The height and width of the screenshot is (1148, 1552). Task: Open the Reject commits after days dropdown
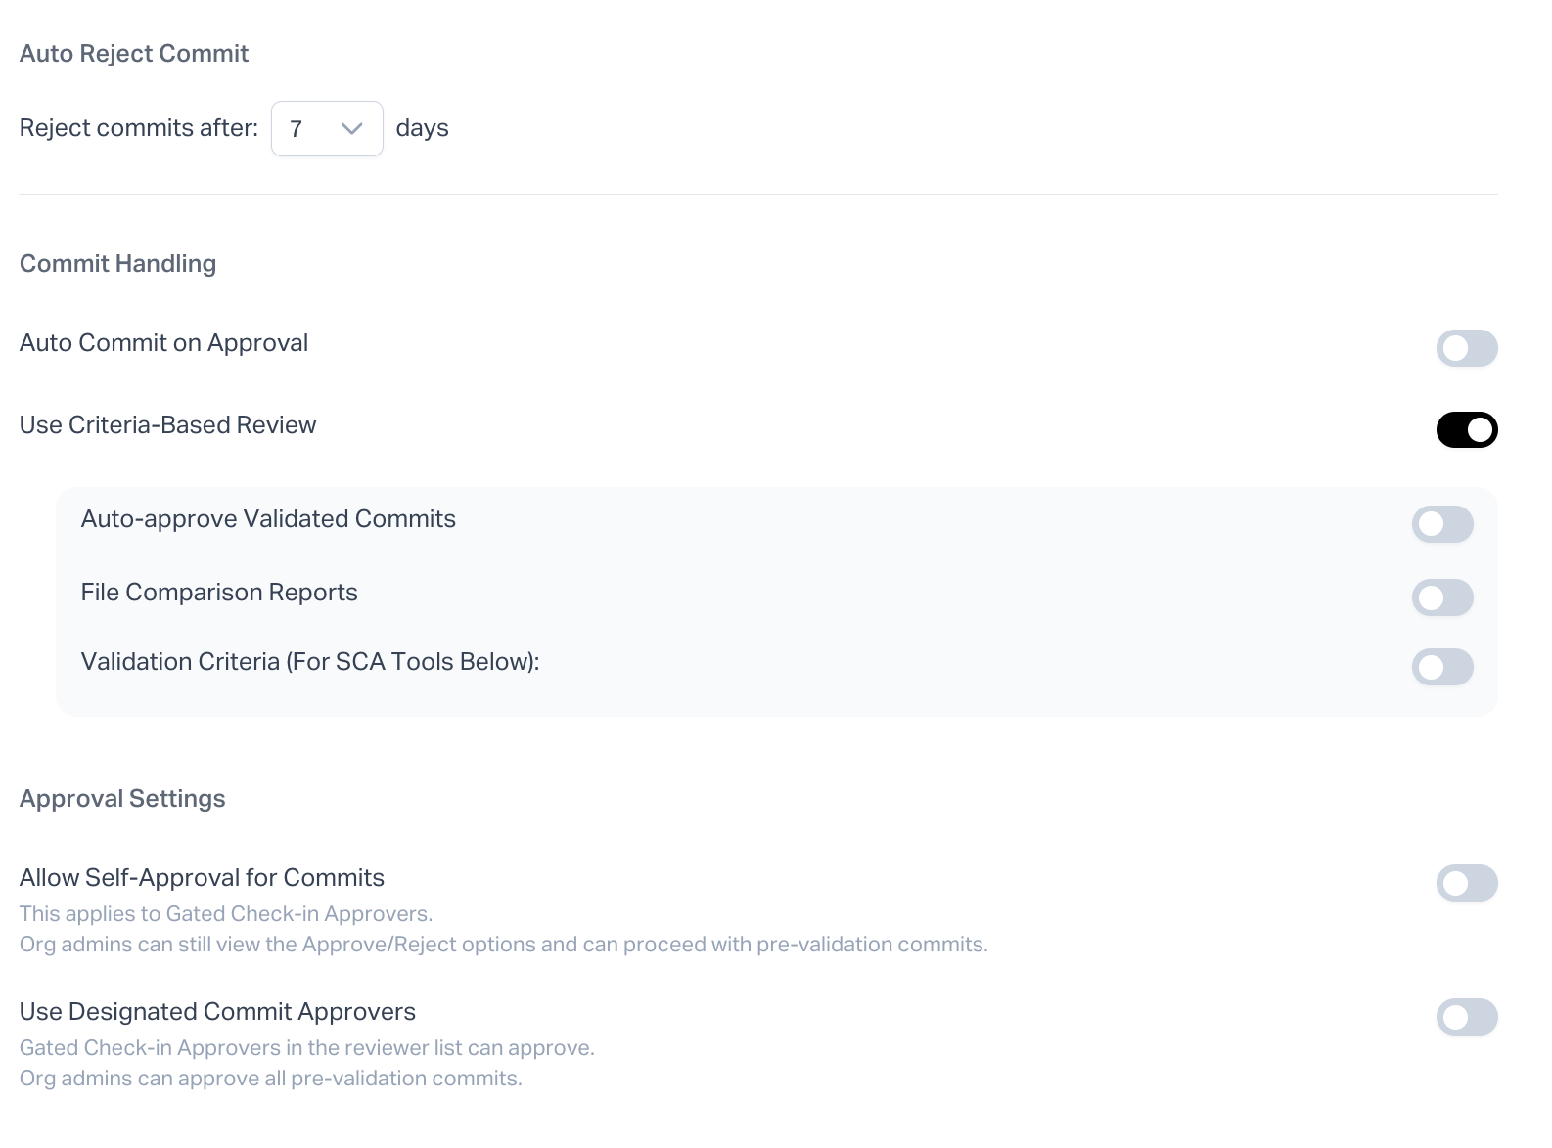326,129
